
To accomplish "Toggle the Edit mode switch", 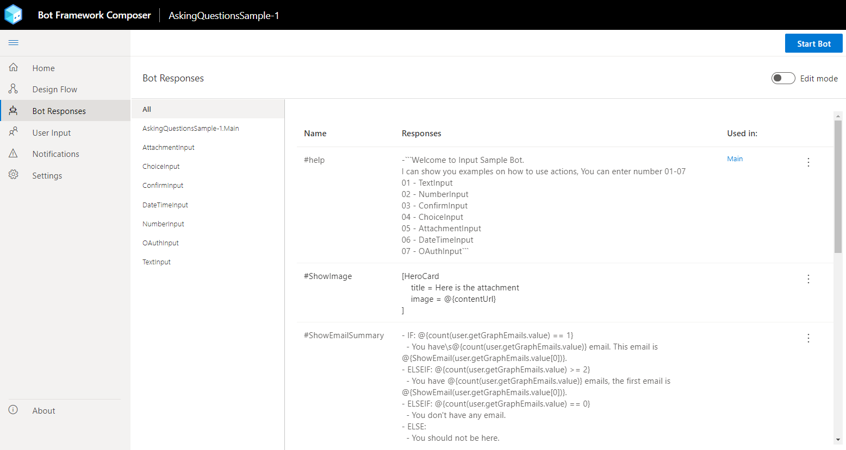I will pyautogui.click(x=783, y=78).
